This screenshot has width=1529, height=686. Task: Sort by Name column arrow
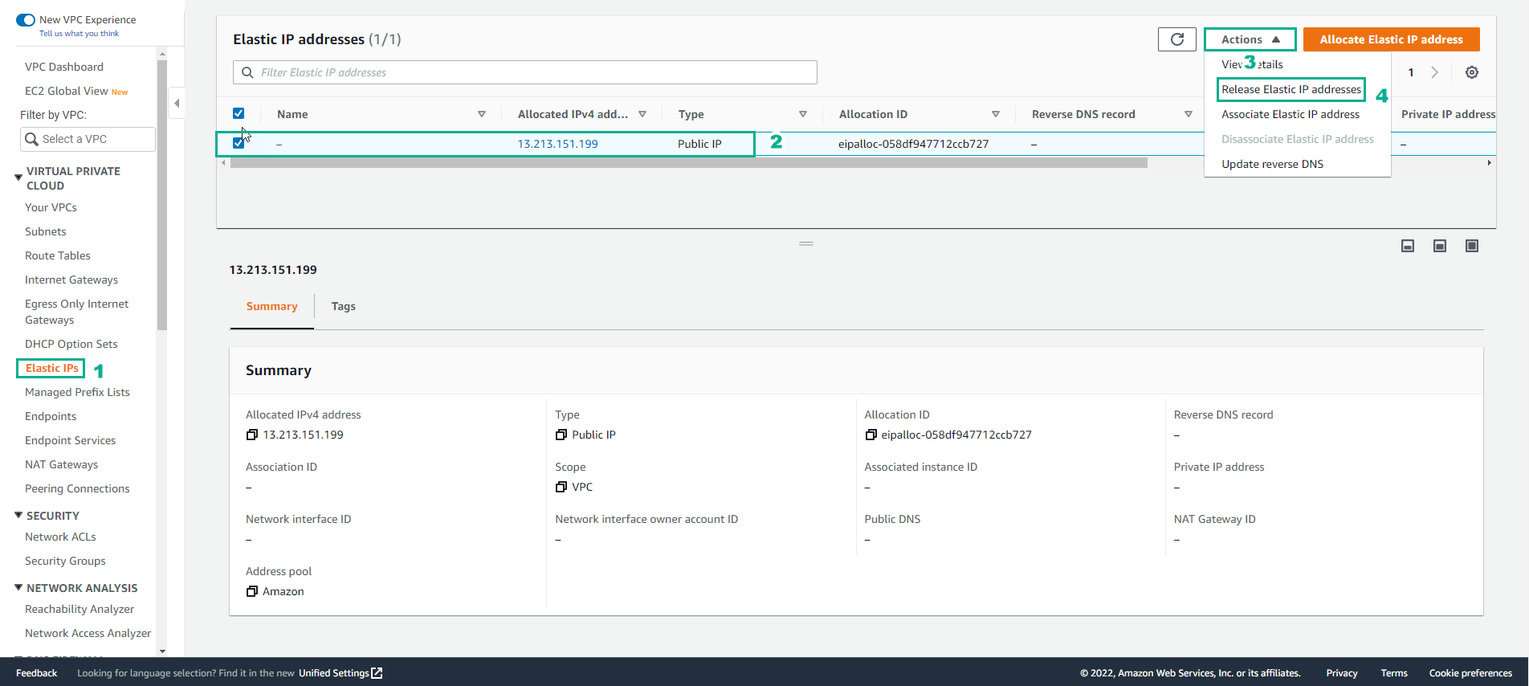coord(482,114)
